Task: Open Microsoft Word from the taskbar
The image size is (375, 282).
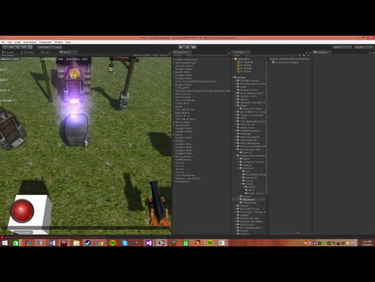Action: pyautogui.click(x=52, y=243)
